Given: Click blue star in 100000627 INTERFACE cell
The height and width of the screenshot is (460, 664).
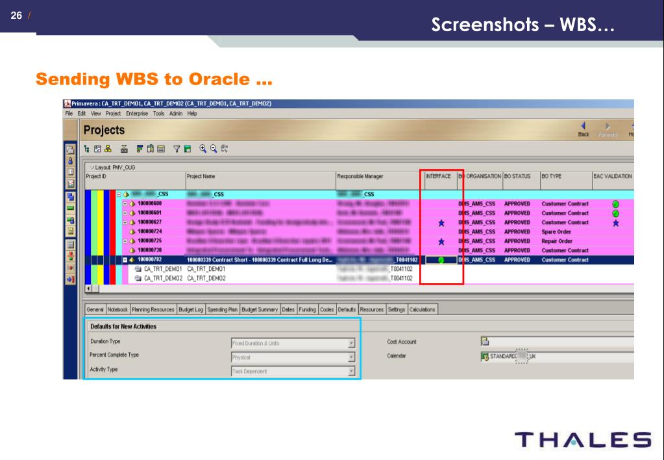Looking at the screenshot, I should pyautogui.click(x=441, y=223).
